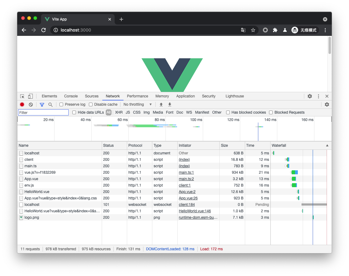Viewport: 349px width, 276px height.
Task: Open App.vue:26 initiator link
Action: click(x=188, y=198)
